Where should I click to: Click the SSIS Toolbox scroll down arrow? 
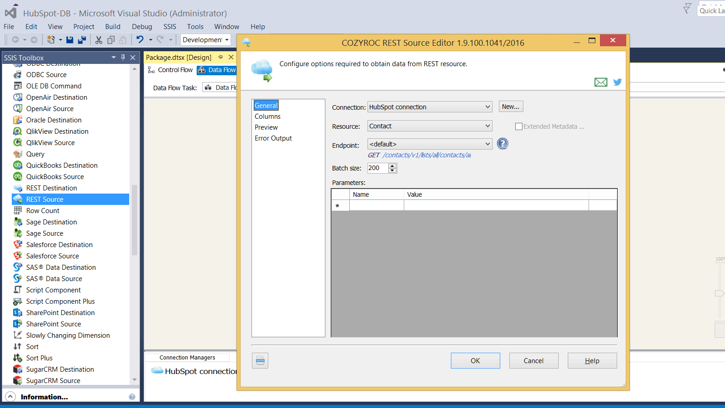135,380
